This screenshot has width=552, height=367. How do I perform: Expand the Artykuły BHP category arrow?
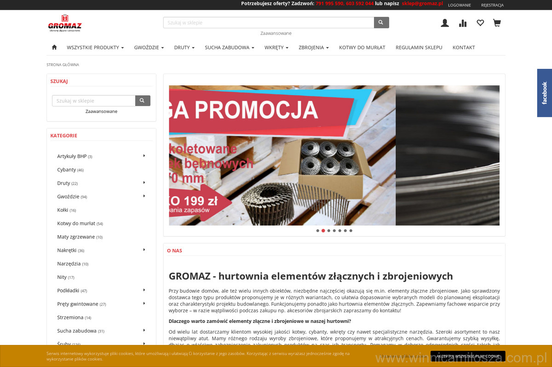coord(144,156)
